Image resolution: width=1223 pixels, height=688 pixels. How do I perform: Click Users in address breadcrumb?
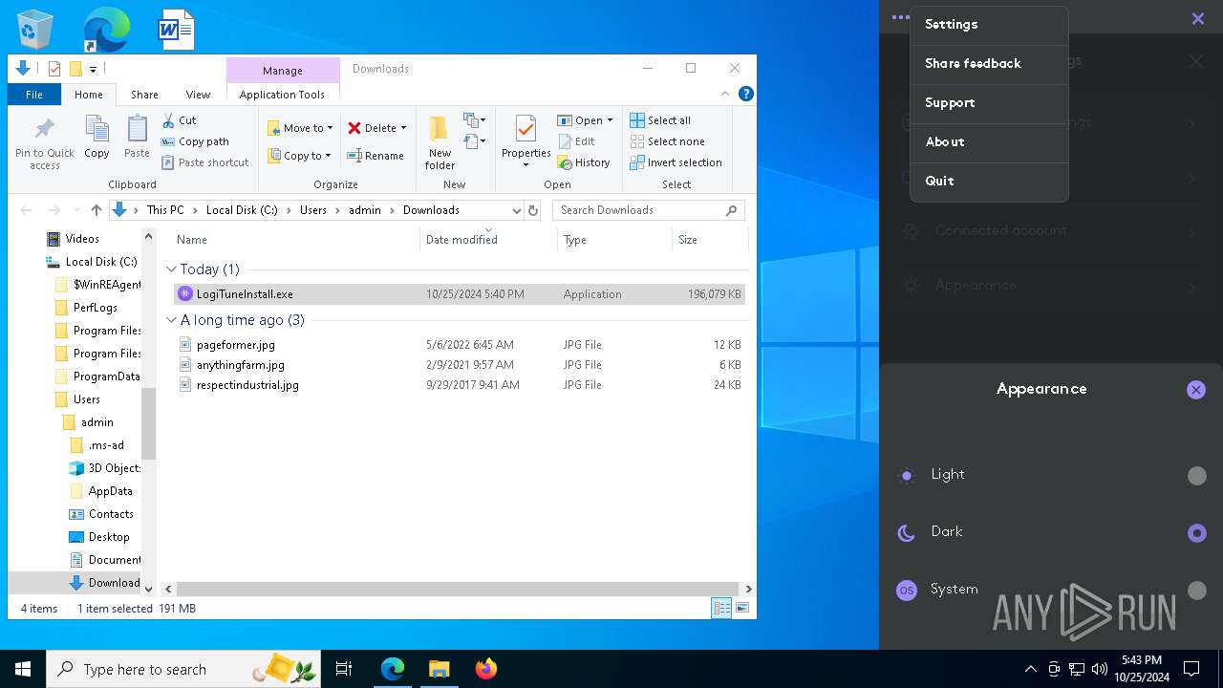(x=313, y=210)
